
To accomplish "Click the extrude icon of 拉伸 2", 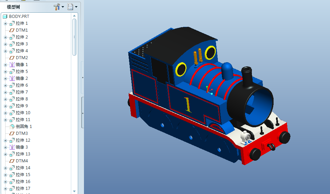I will click(12, 37).
